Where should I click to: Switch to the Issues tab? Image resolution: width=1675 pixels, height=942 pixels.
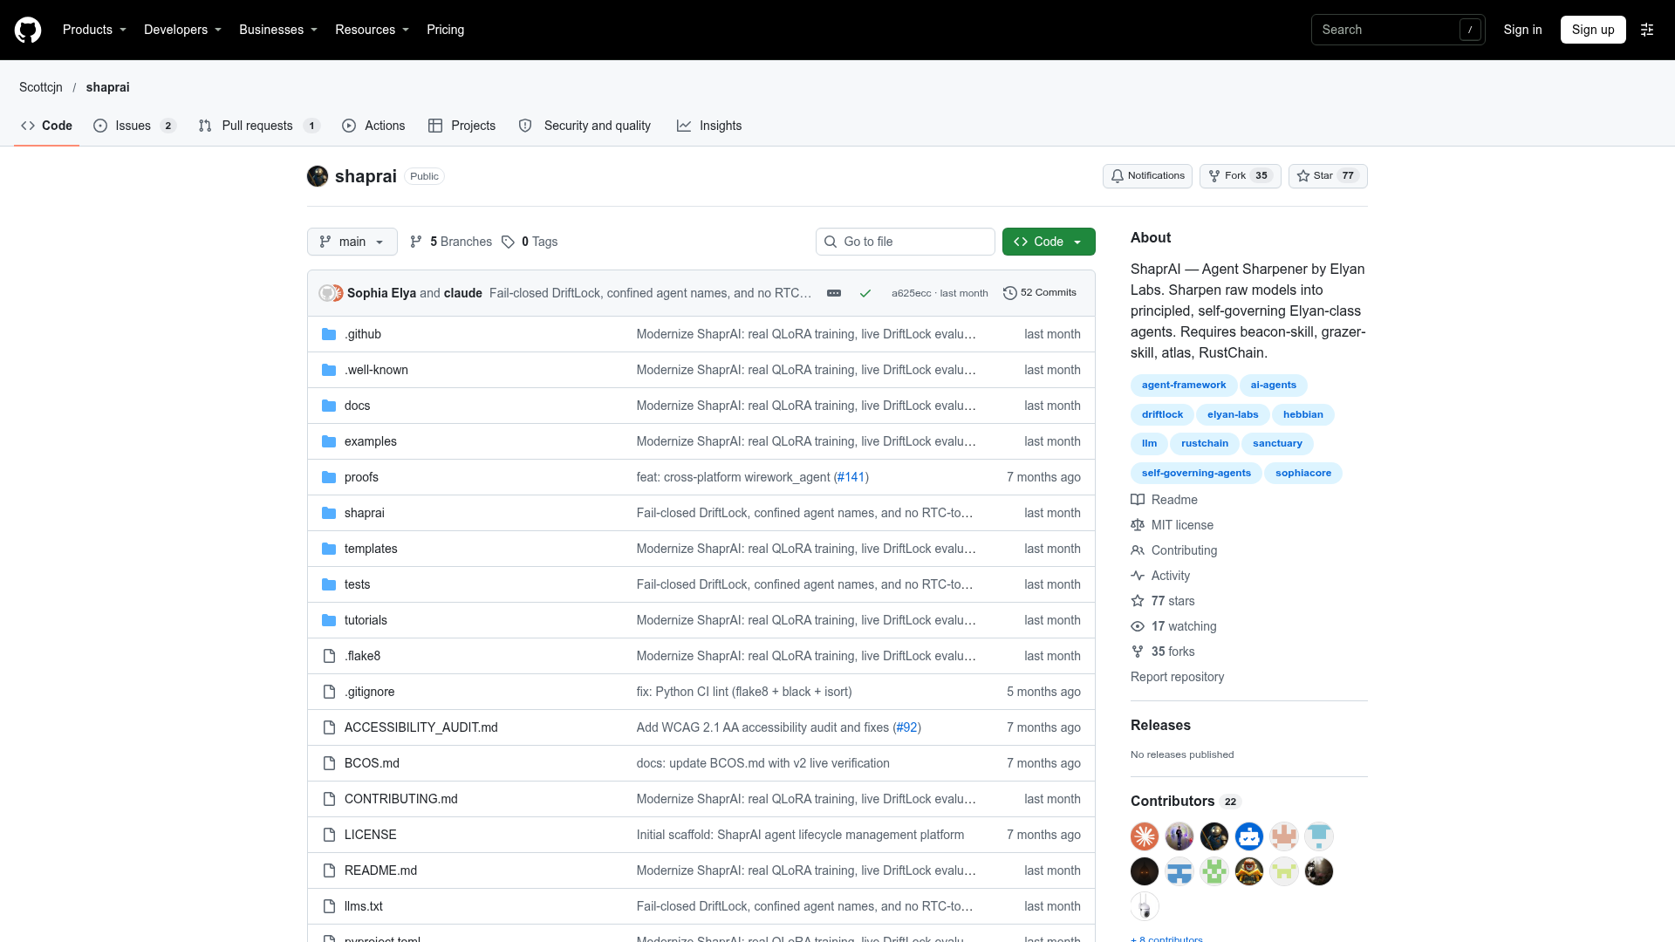(x=134, y=126)
